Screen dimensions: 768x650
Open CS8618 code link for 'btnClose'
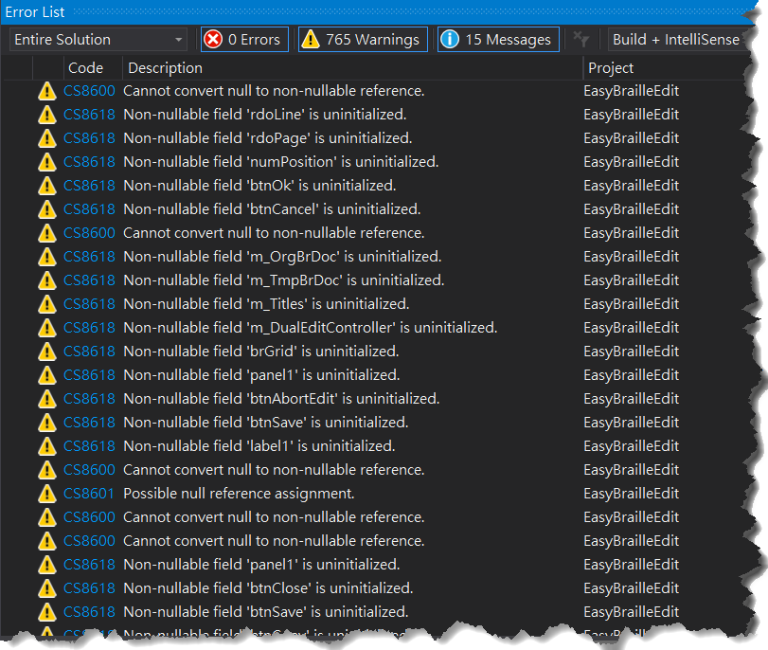[89, 587]
